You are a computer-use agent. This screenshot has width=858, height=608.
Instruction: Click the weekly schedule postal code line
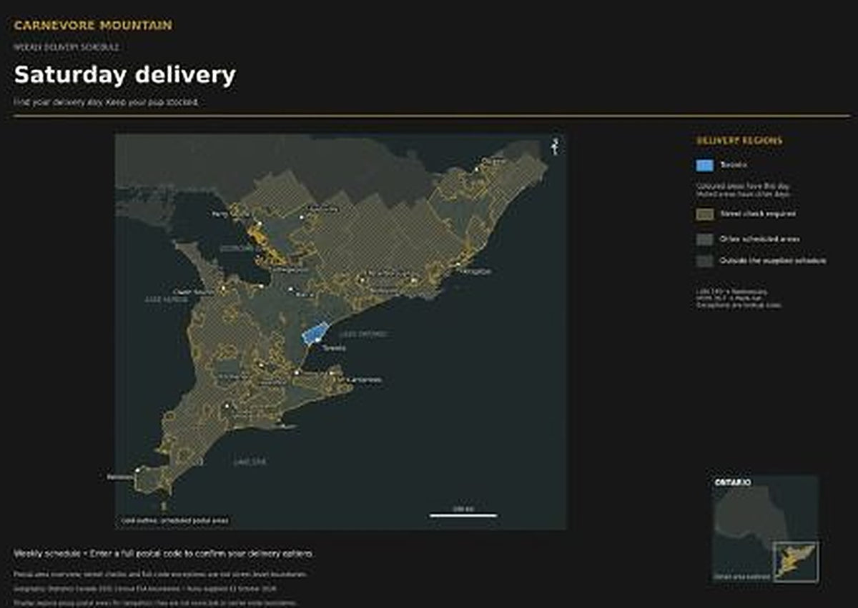click(x=164, y=554)
